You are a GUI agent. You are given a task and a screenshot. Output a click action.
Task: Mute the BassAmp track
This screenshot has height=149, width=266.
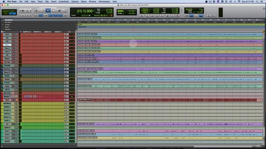17,69
